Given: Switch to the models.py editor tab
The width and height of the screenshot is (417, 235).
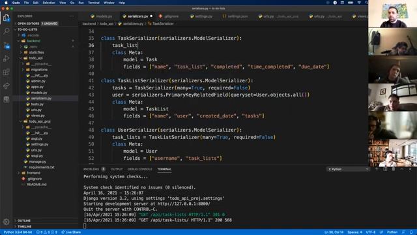Looking at the screenshot, I should tap(102, 16).
